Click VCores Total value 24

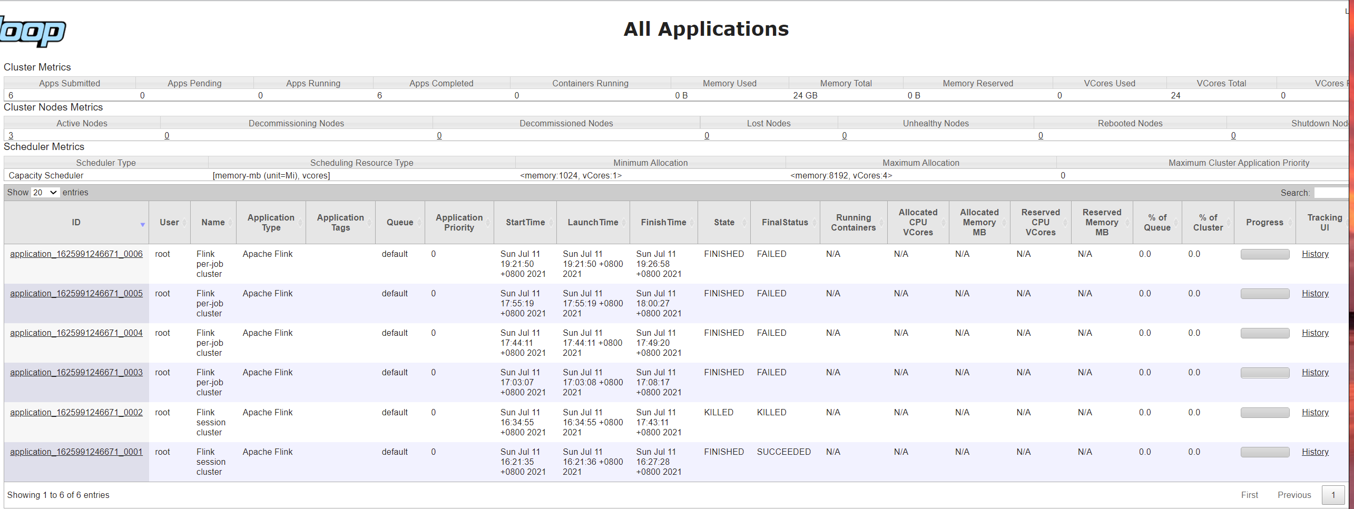tap(1175, 96)
